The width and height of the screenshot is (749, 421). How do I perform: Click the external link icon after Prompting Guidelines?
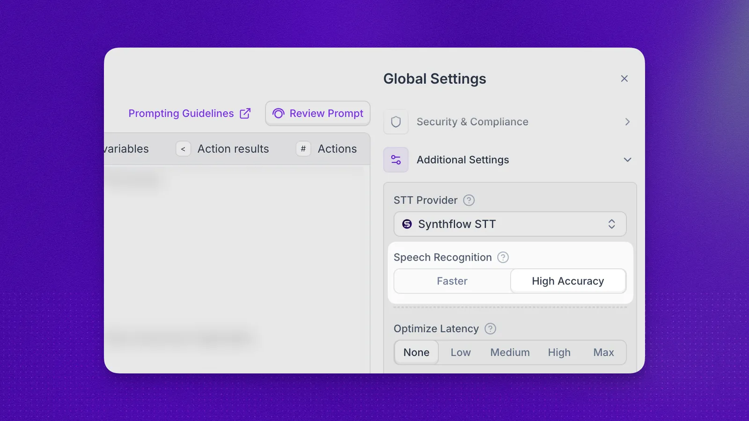pos(245,113)
